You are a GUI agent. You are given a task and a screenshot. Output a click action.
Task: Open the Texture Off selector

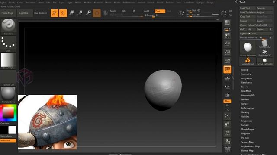pos(8,78)
